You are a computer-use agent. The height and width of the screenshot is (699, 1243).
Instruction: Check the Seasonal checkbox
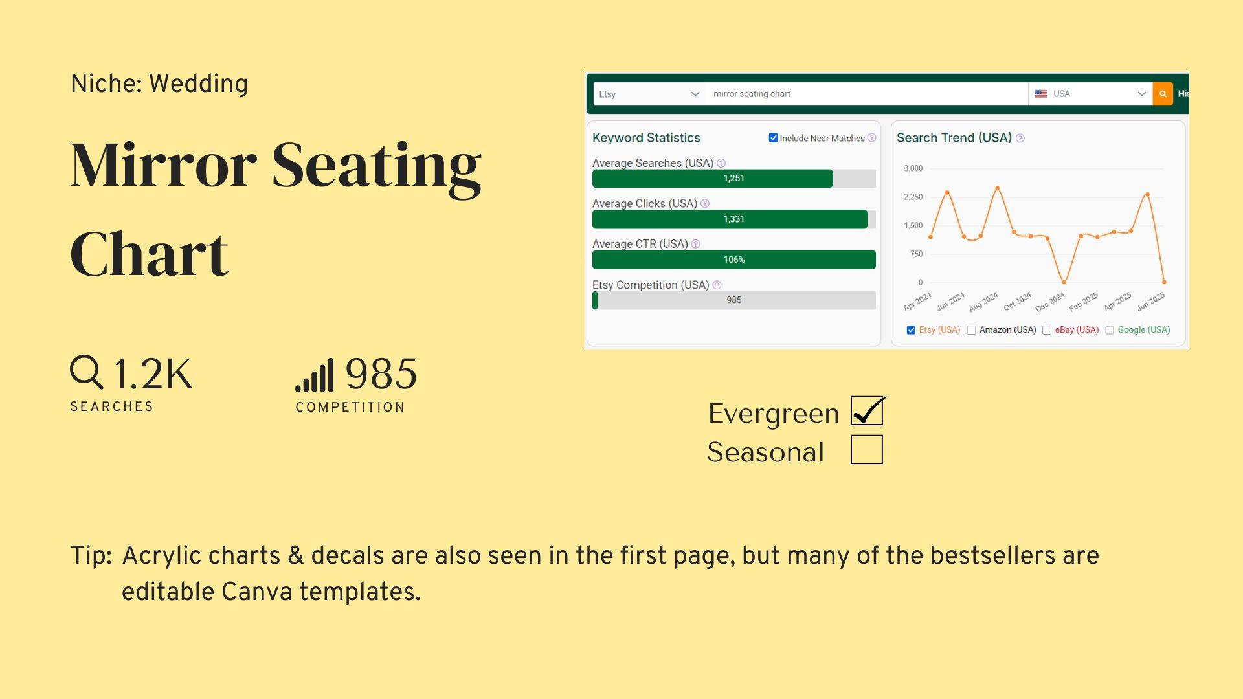click(867, 449)
